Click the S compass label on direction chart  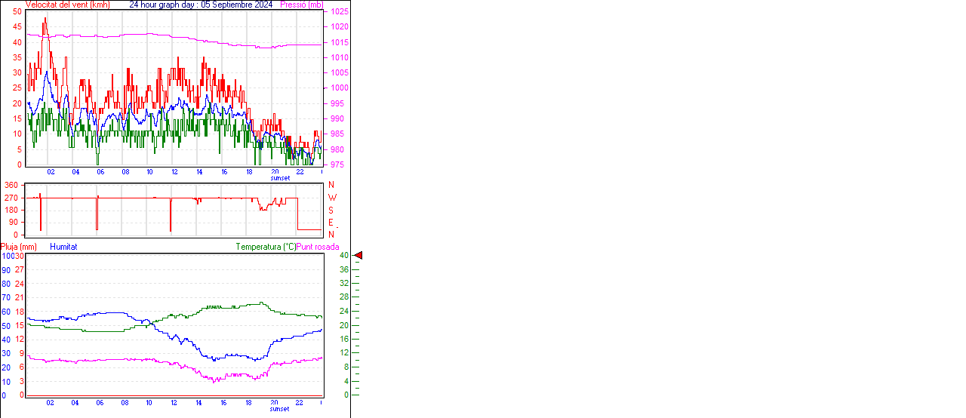331,210
